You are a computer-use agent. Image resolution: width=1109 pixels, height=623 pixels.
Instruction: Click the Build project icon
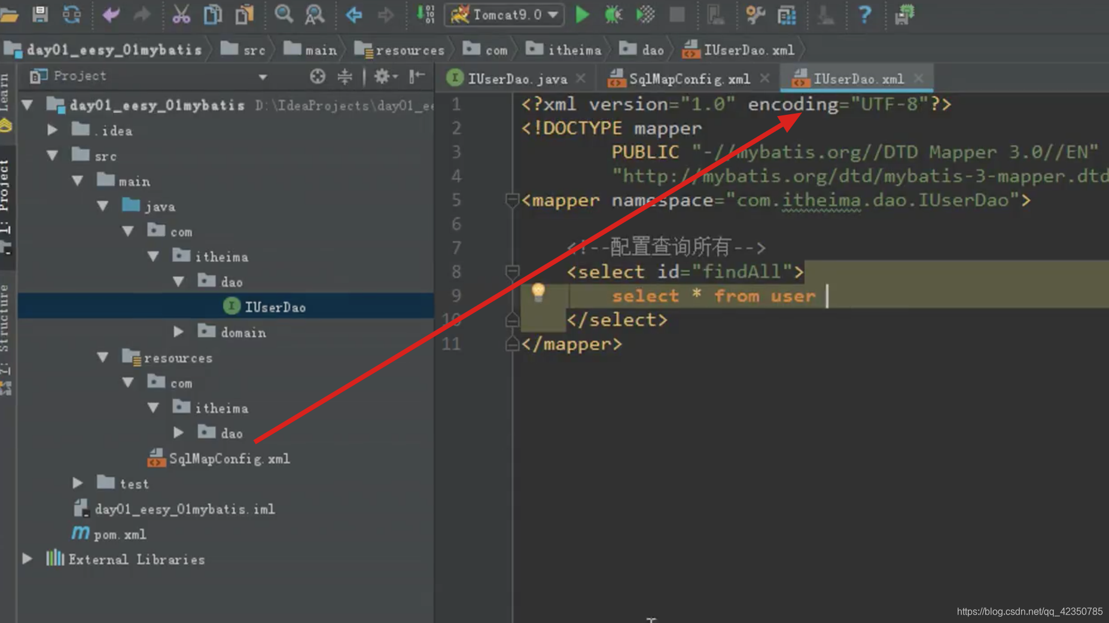[x=425, y=14]
